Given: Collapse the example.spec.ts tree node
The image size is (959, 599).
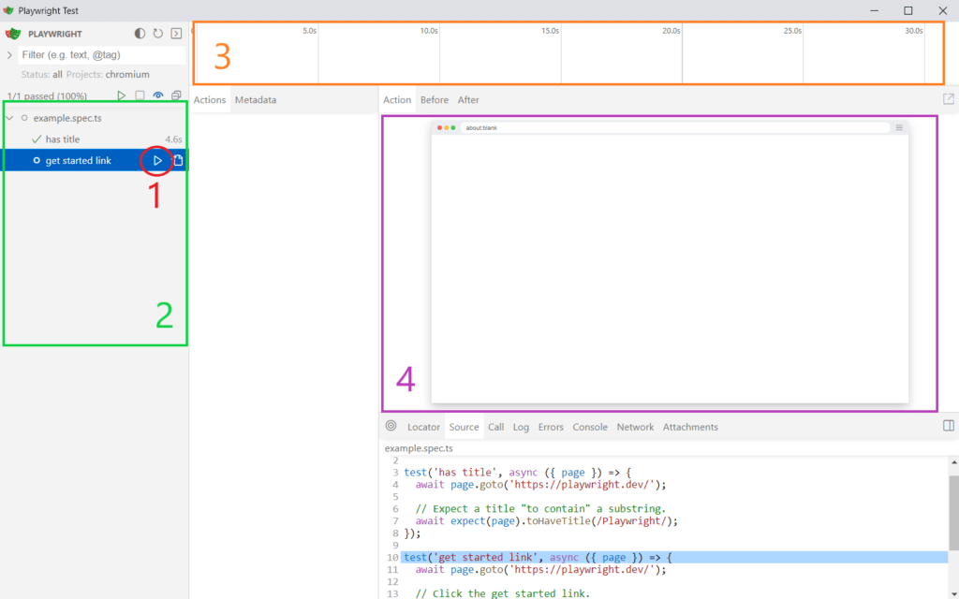Looking at the screenshot, I should coord(9,118).
